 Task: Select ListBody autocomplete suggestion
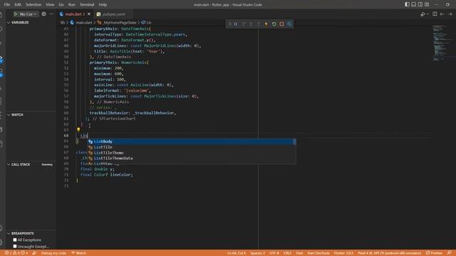point(192,142)
